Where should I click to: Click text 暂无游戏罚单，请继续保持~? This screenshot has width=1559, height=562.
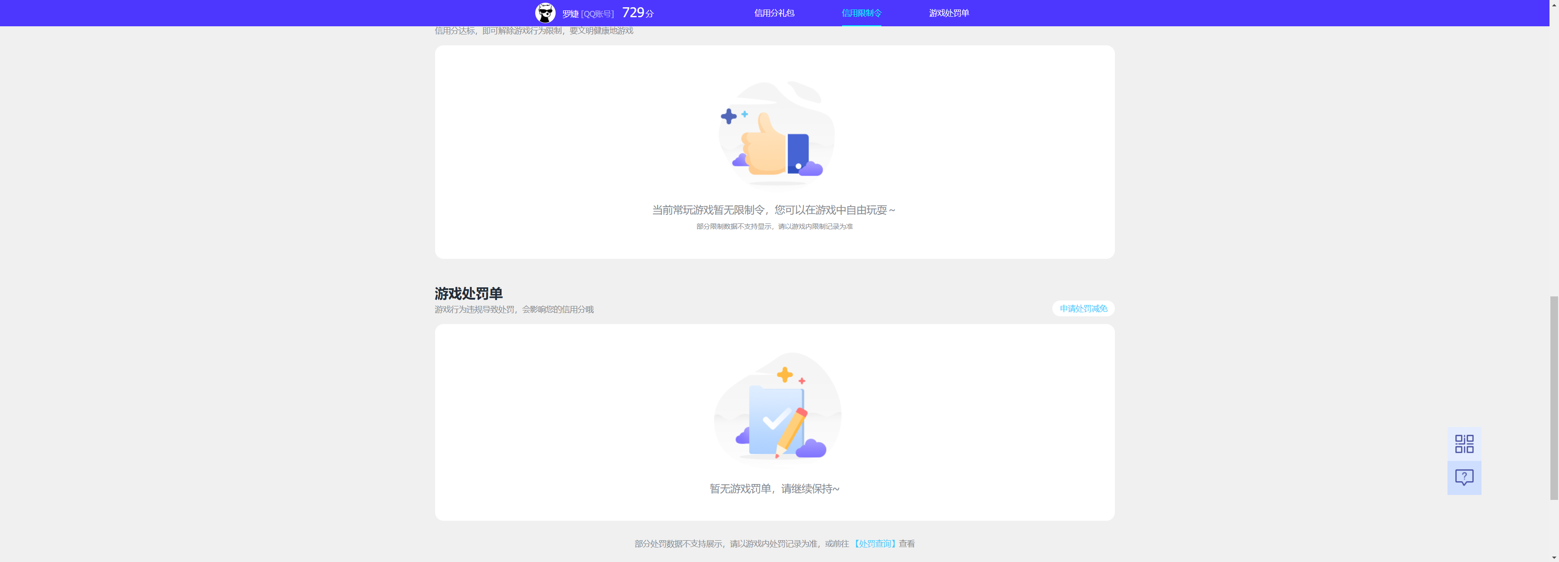[774, 488]
